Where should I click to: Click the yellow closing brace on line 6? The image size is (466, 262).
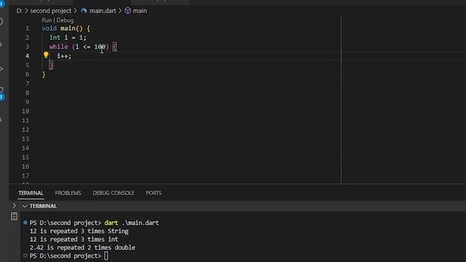click(x=44, y=74)
